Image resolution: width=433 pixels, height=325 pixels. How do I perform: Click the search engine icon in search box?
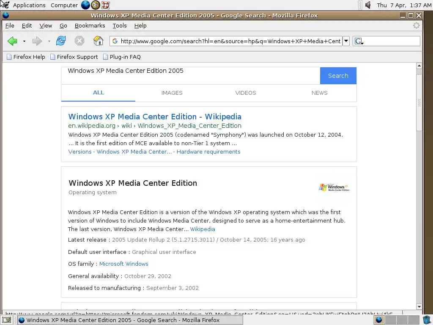tap(359, 41)
